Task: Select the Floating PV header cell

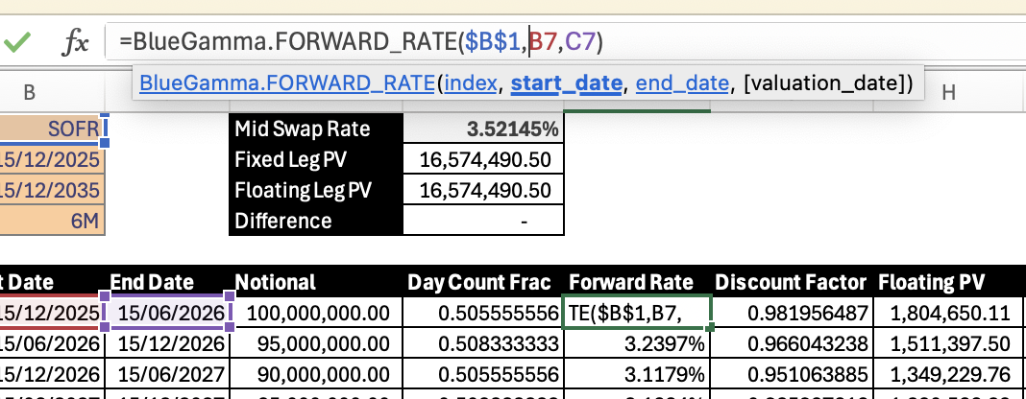Action: pyautogui.click(x=949, y=282)
